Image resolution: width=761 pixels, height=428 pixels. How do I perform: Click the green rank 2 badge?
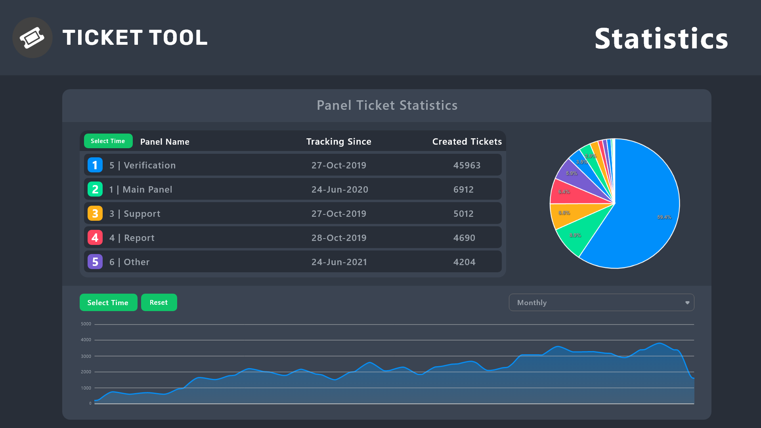[x=95, y=189]
